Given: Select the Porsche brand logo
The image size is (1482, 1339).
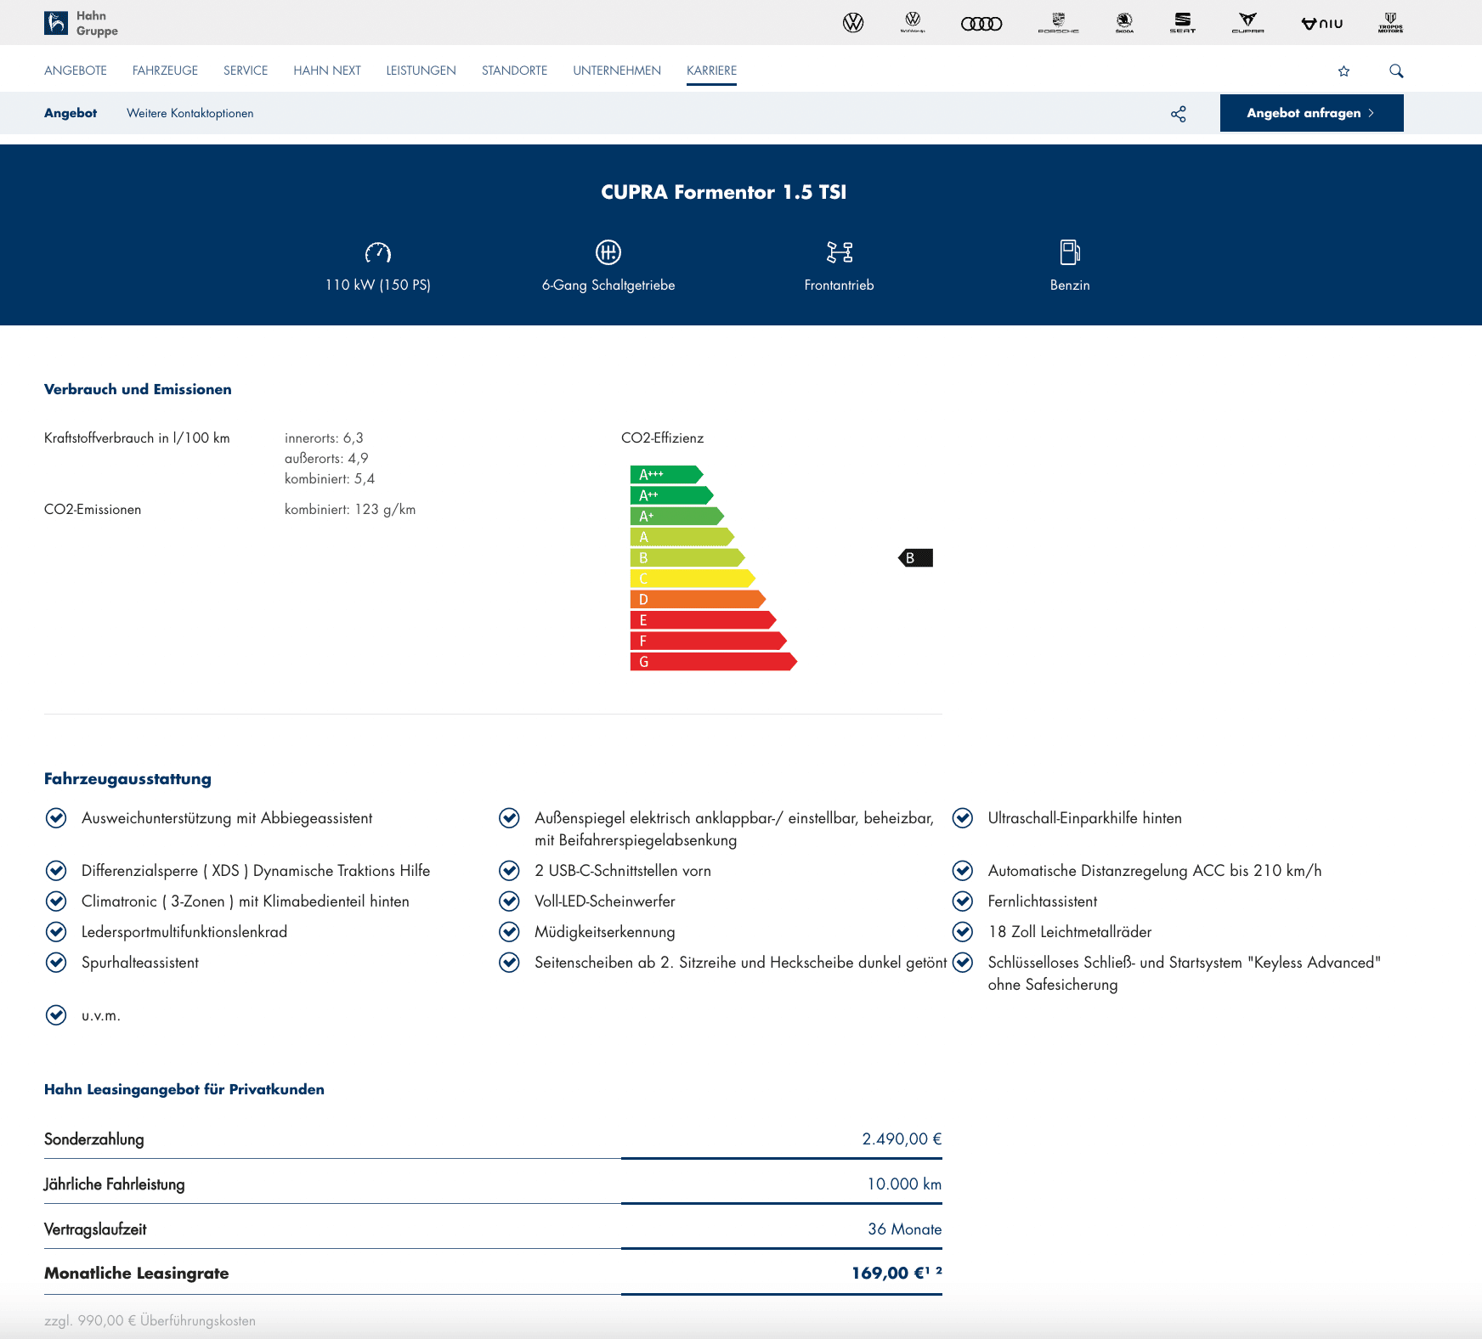Looking at the screenshot, I should pos(1059,23).
